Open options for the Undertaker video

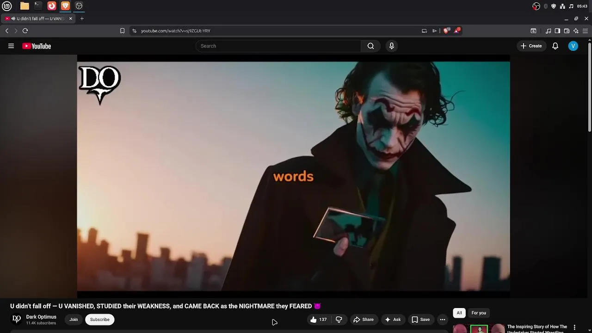[x=574, y=327]
